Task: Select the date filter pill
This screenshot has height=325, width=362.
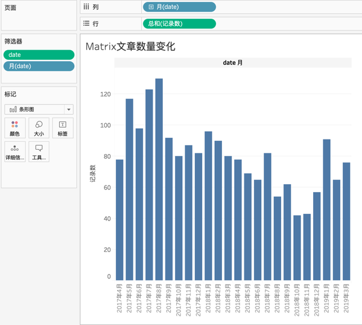Action: tap(39, 55)
